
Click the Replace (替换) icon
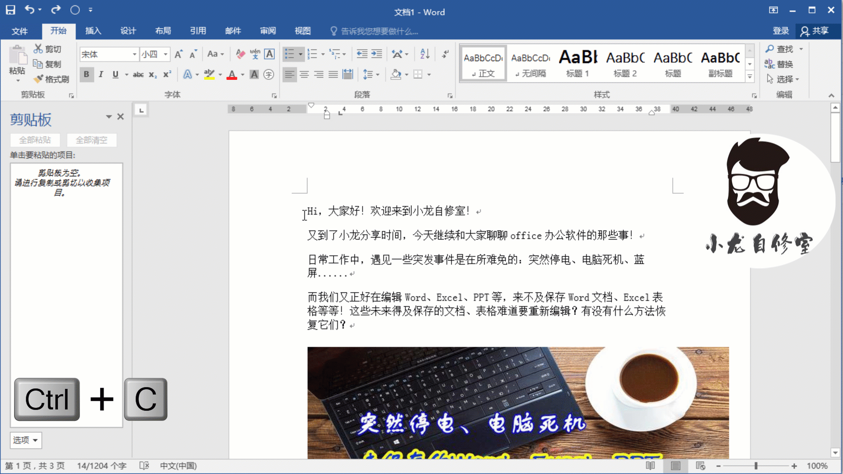[770, 64]
